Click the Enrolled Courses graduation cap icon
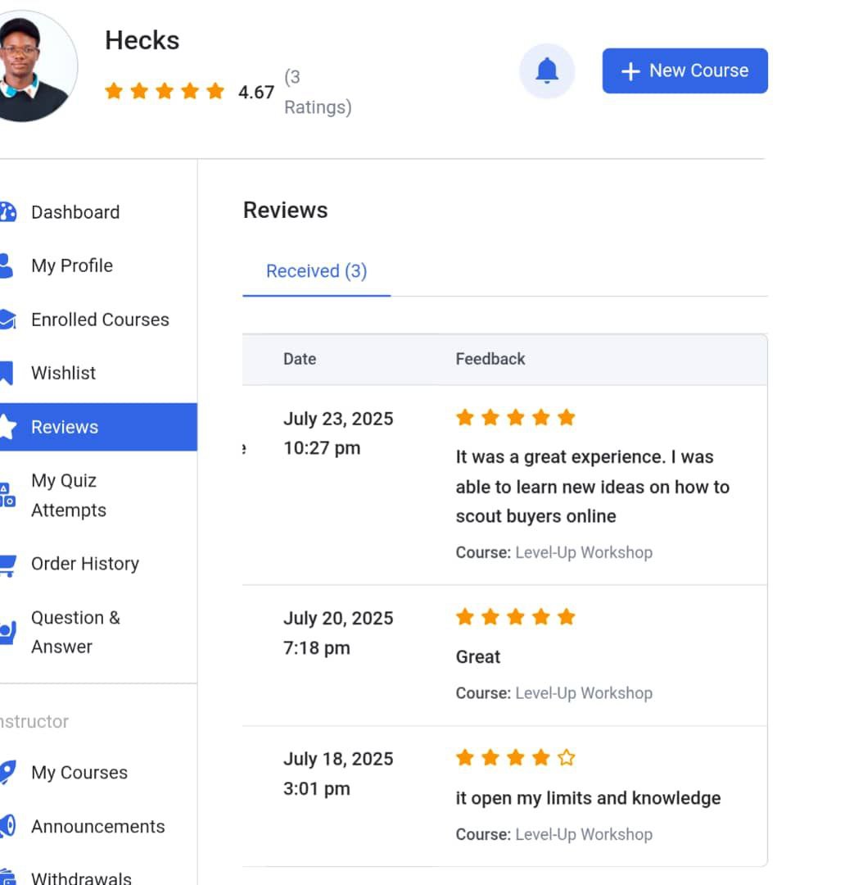Screen dimensions: 854x885 (8, 320)
